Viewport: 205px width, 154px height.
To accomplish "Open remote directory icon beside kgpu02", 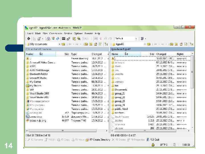I will [149, 44].
